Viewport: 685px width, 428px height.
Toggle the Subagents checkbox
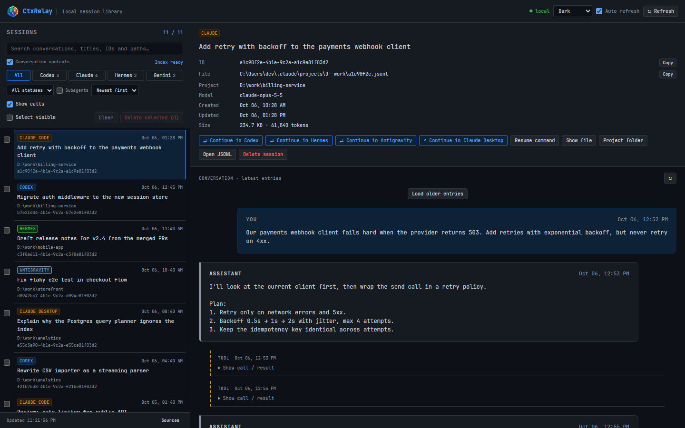pos(59,90)
